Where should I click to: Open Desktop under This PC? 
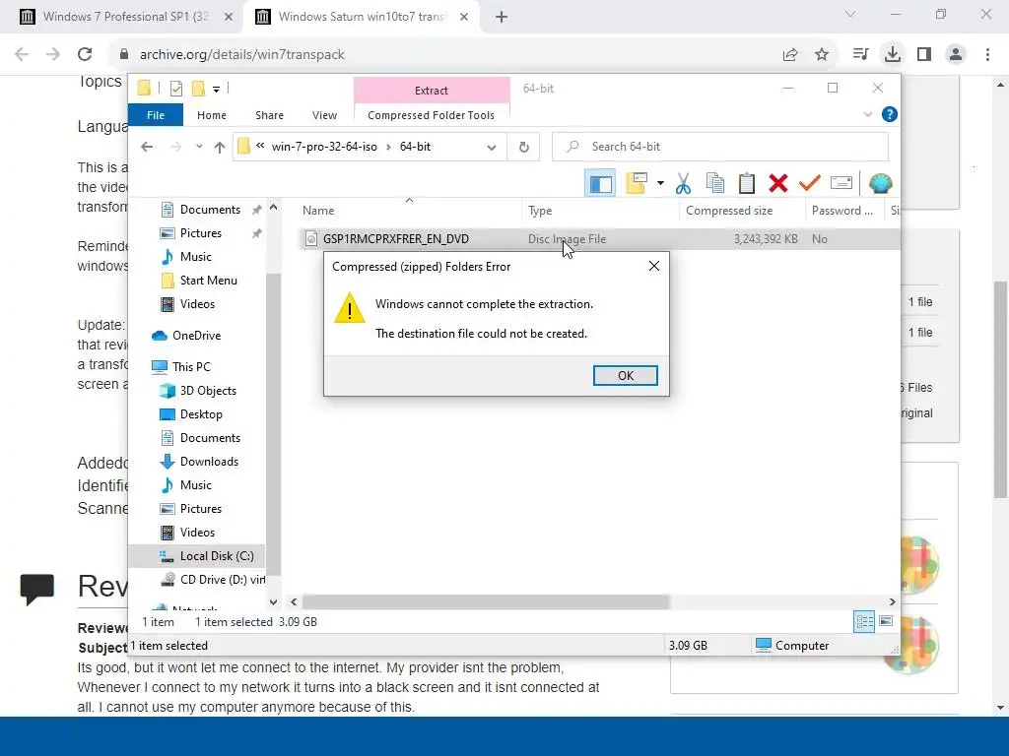(201, 414)
